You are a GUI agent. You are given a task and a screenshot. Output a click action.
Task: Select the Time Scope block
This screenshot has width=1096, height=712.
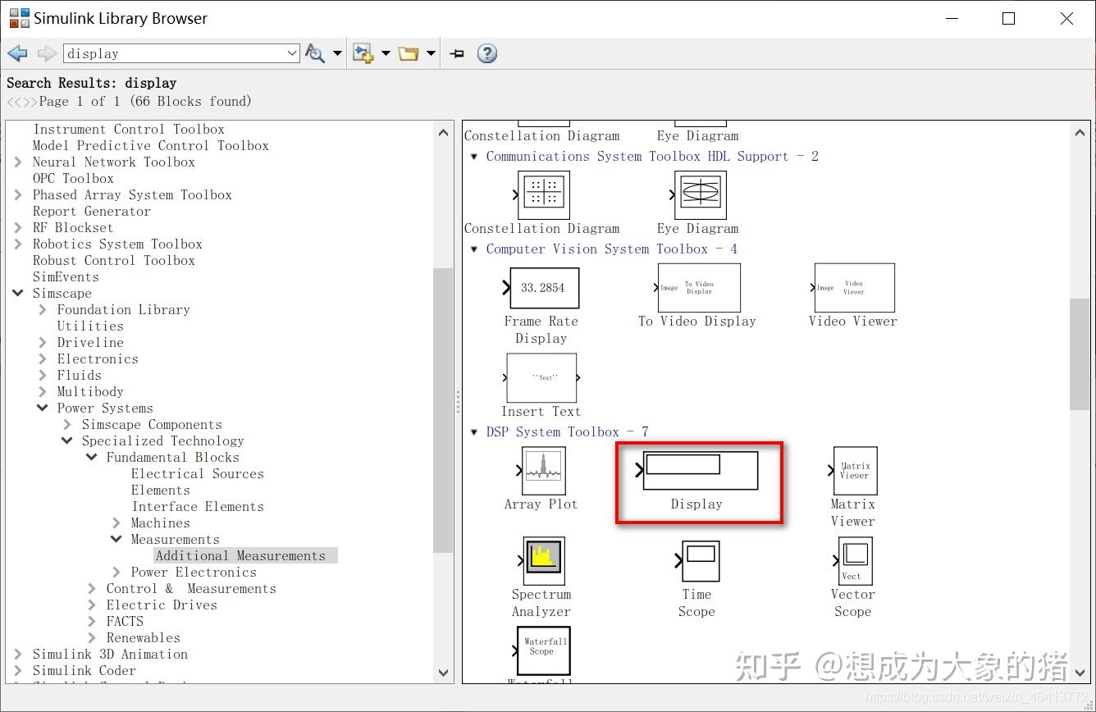pos(696,562)
